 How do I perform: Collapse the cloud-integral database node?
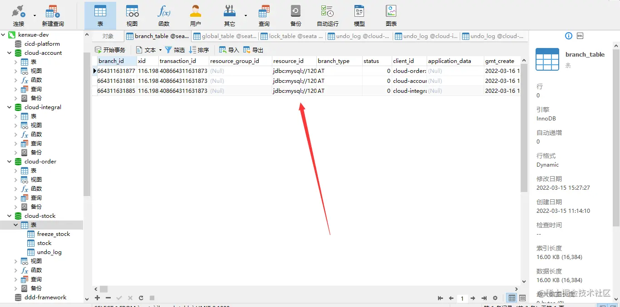click(x=9, y=107)
